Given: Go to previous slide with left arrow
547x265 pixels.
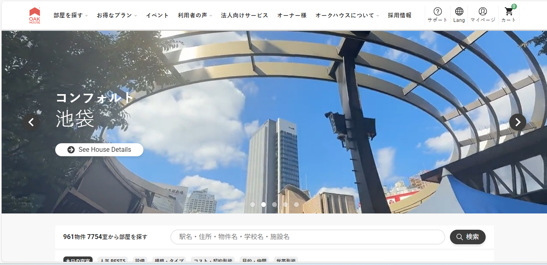Looking at the screenshot, I should (x=31, y=122).
